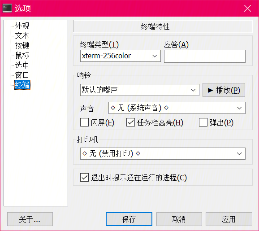Screen dimensions: 259x231
Task: Click the 应用 button
Action: (229, 219)
